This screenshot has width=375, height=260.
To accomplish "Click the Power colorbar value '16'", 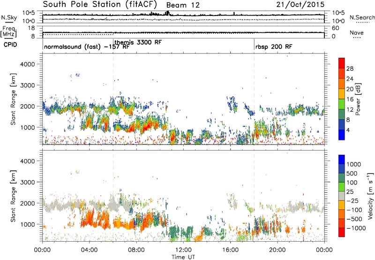I will (x=350, y=99).
